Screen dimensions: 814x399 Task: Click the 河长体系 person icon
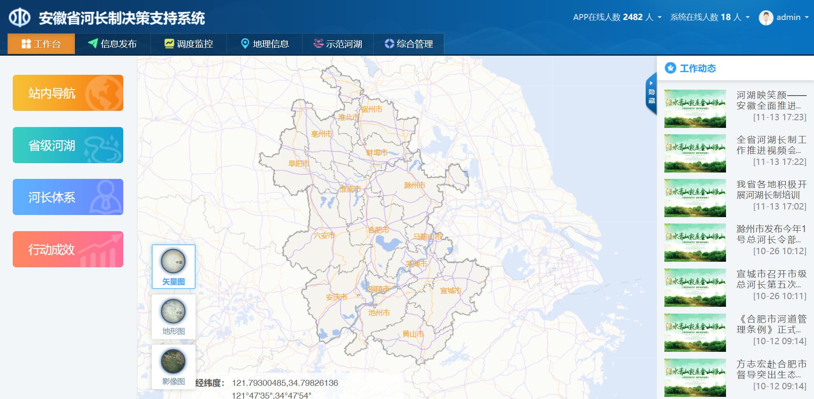pos(105,197)
